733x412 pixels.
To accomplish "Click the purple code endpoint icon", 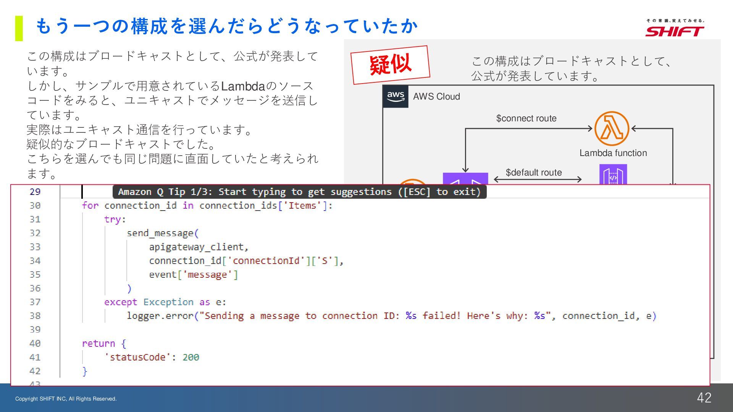I will tap(613, 175).
